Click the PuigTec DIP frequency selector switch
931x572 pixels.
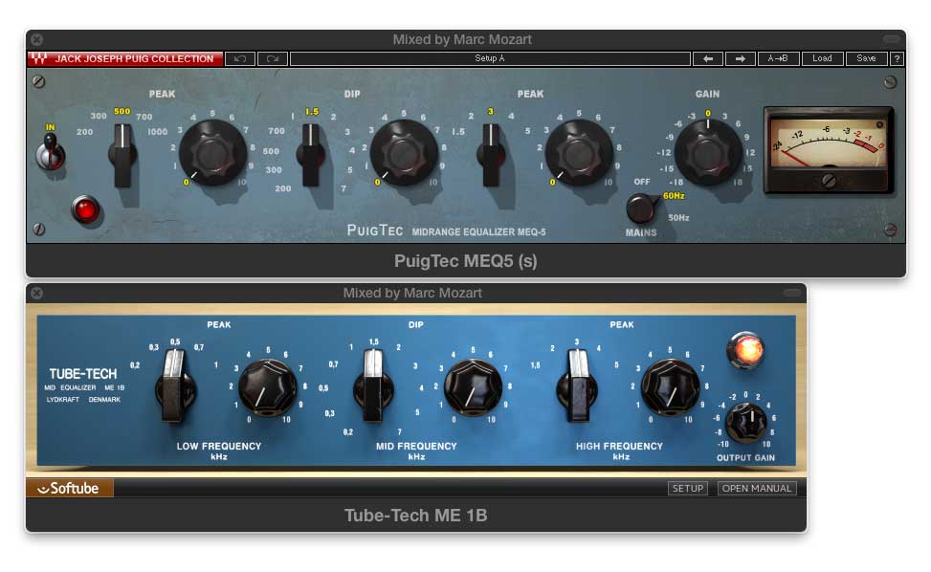(311, 156)
